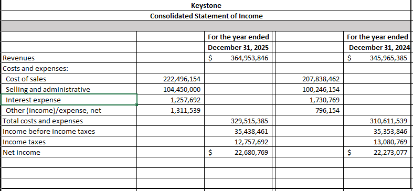
Task: Select other expense value 1,311,539
Action: (171, 110)
